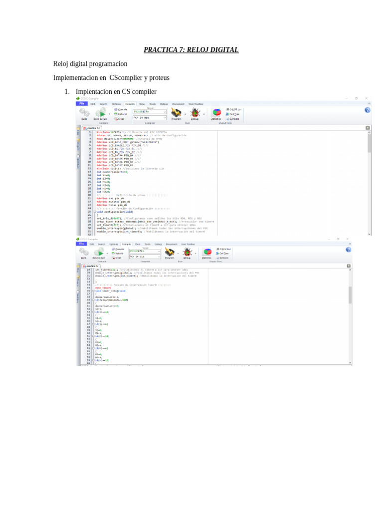Screen dimensions: 383x511
Task: Open Build & Run arrow in first screenshot
Action: pyautogui.click(x=109, y=114)
